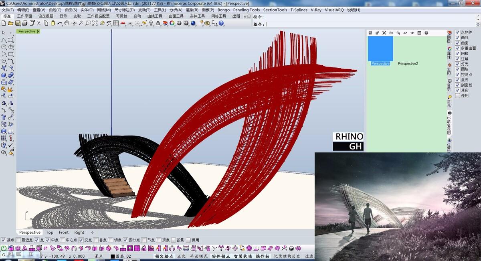
Task: Toggle 物件锁点 osnap in status bar
Action: pos(221,256)
